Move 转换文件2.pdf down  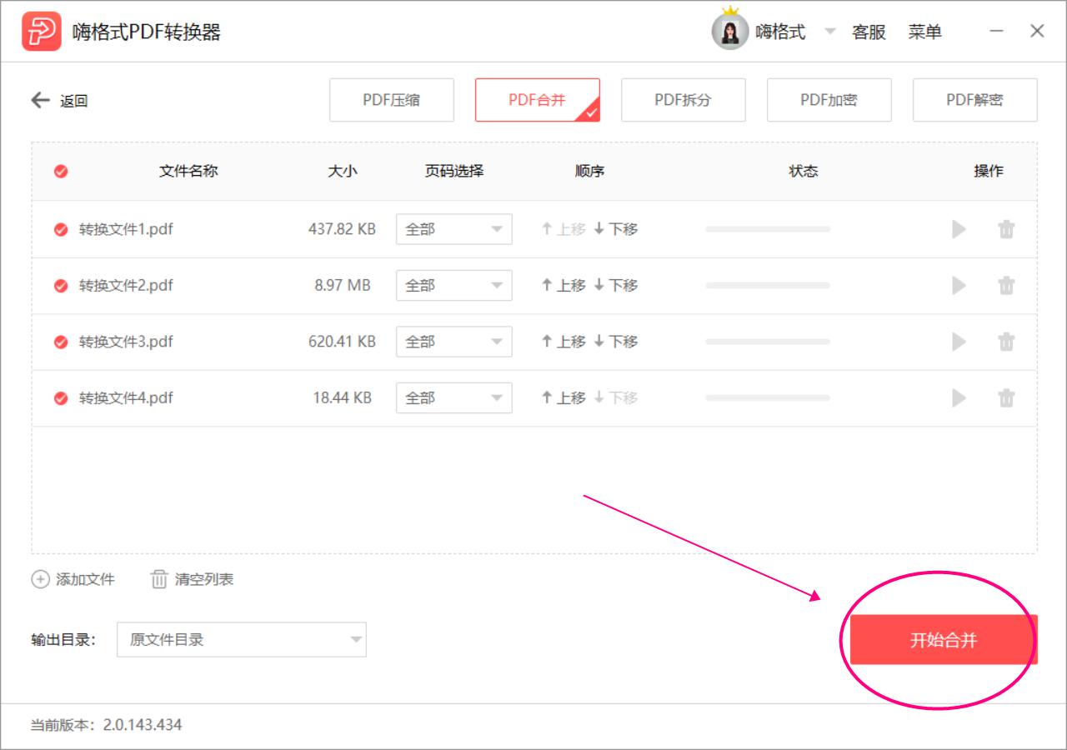pos(615,285)
